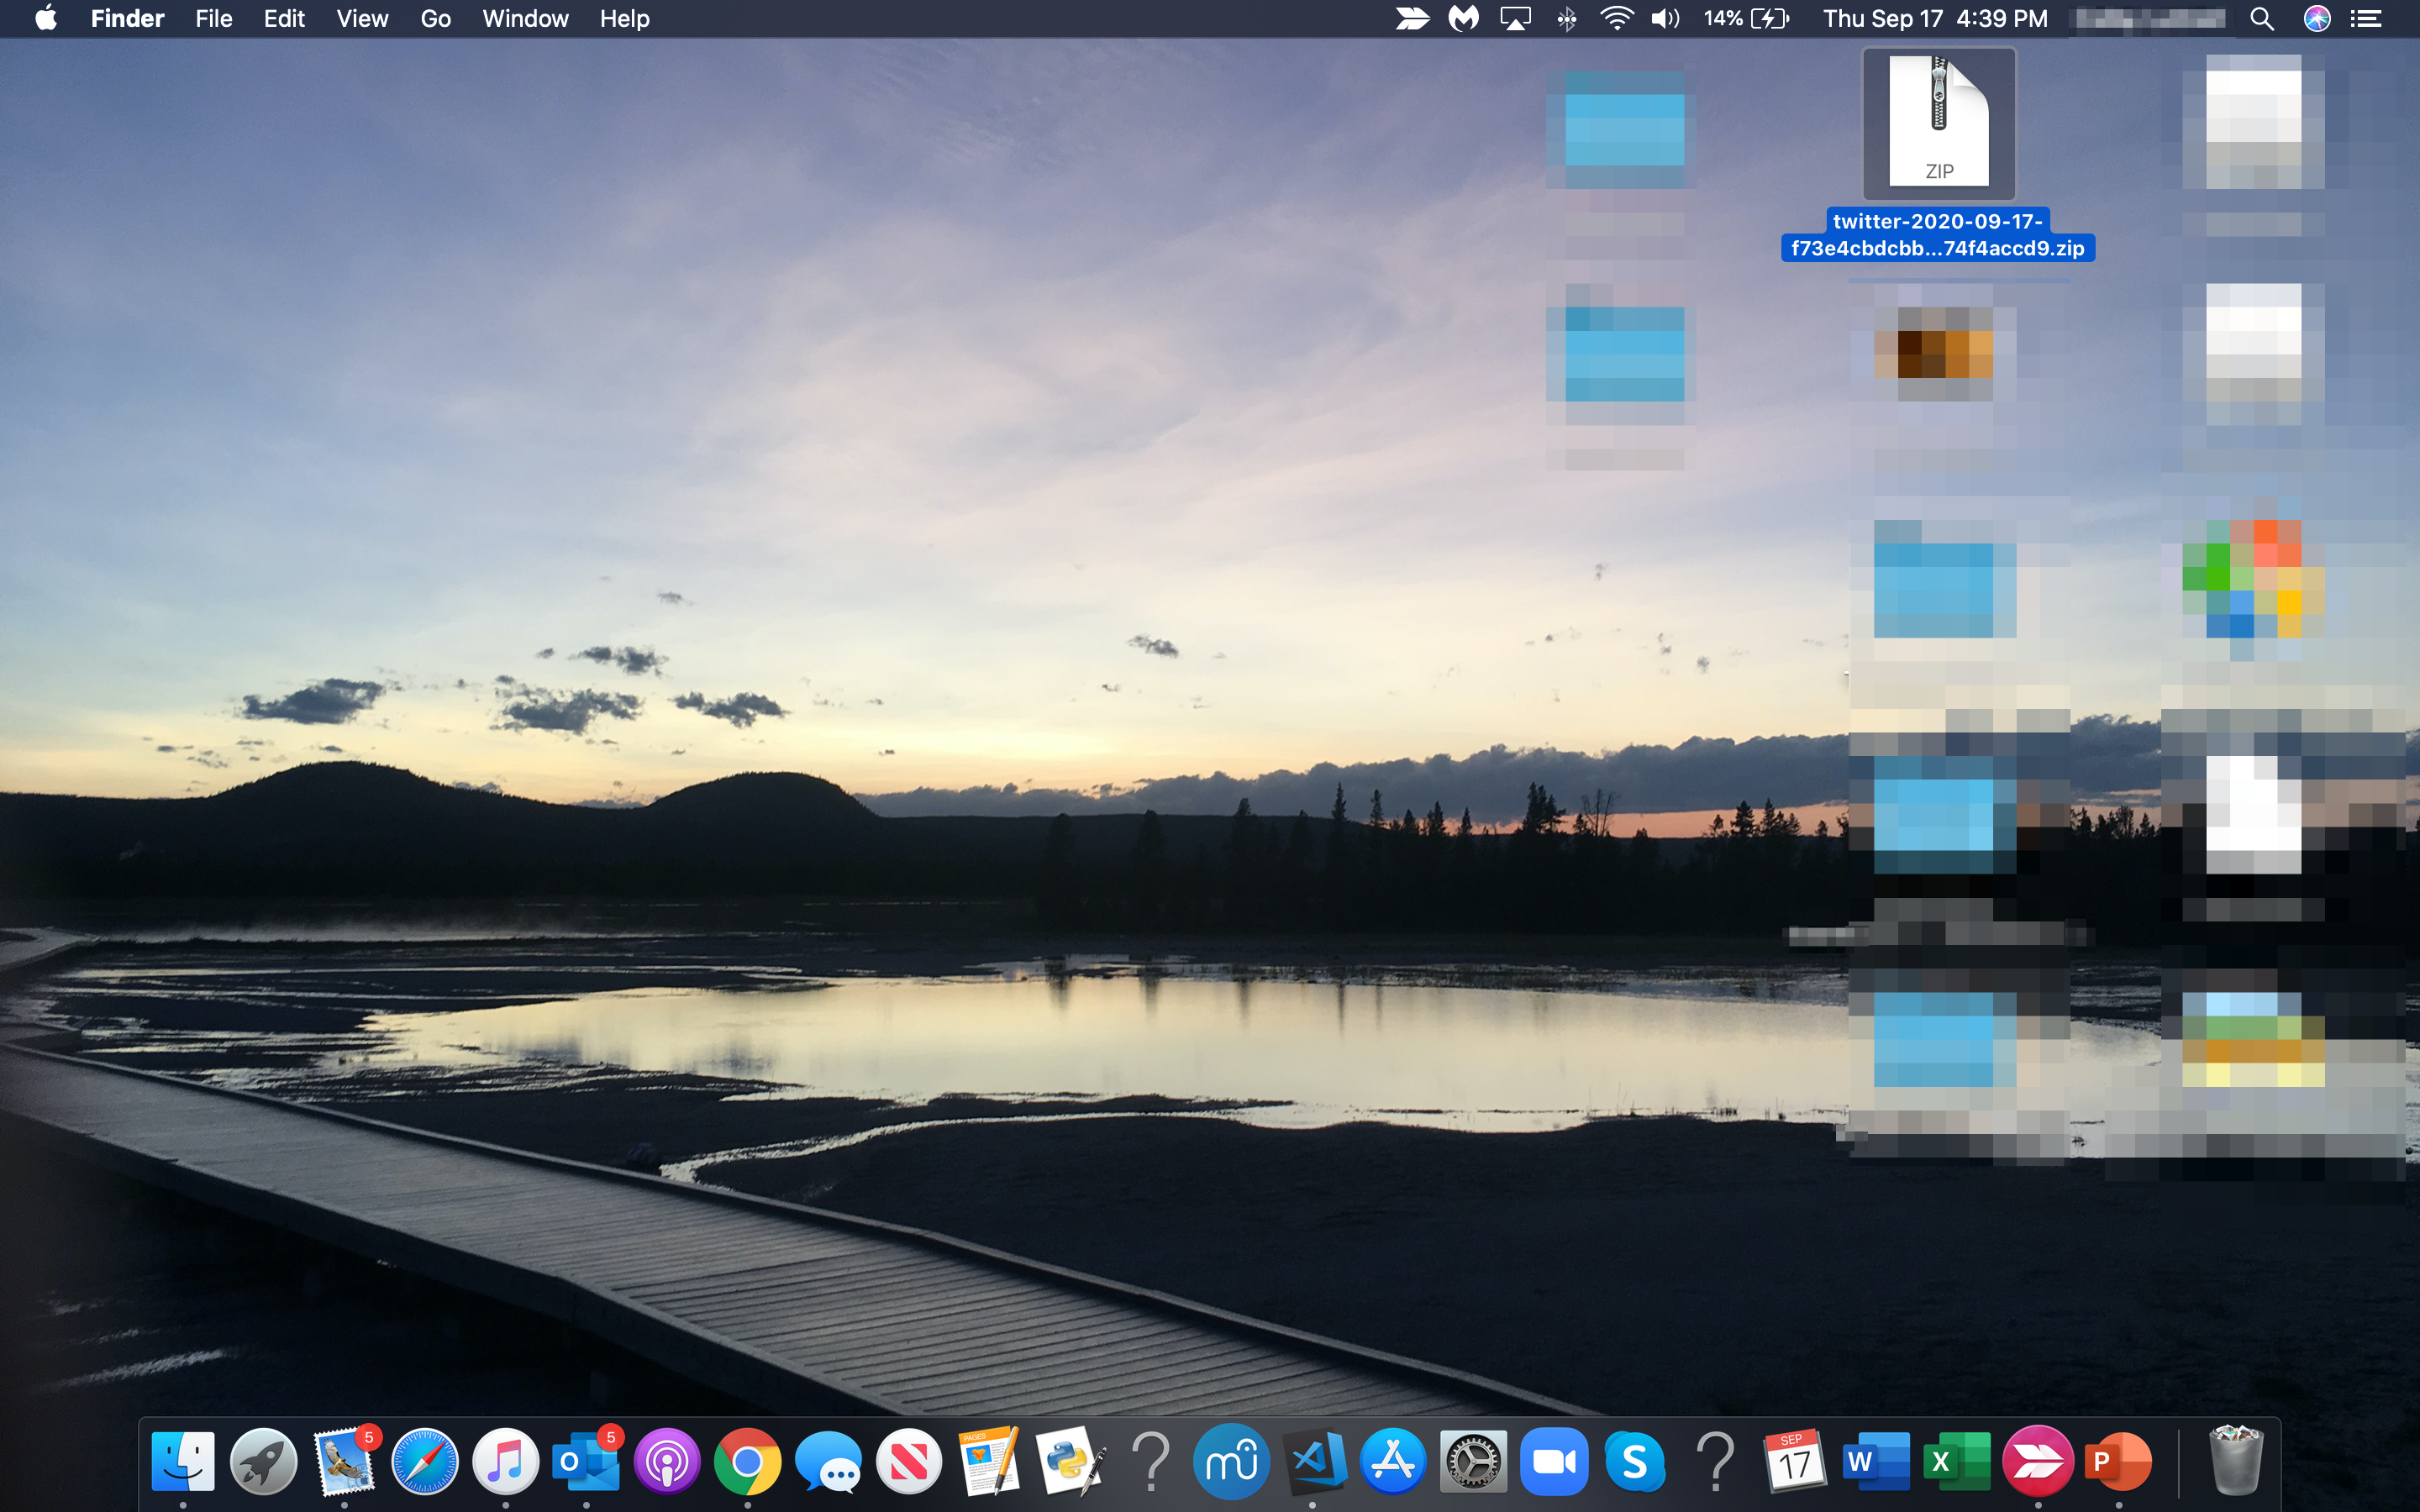Image resolution: width=2420 pixels, height=1512 pixels.
Task: Open Finder from the Dock
Action: [183, 1462]
